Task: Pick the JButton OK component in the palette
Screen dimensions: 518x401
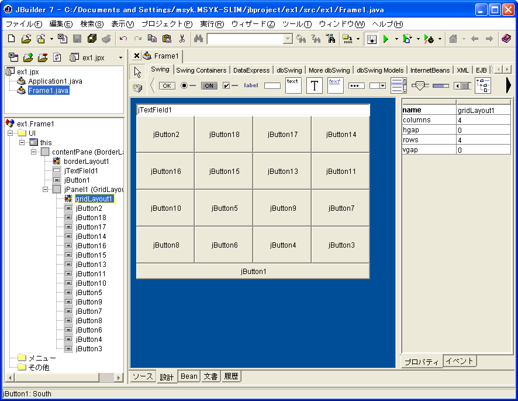Action: (x=167, y=85)
